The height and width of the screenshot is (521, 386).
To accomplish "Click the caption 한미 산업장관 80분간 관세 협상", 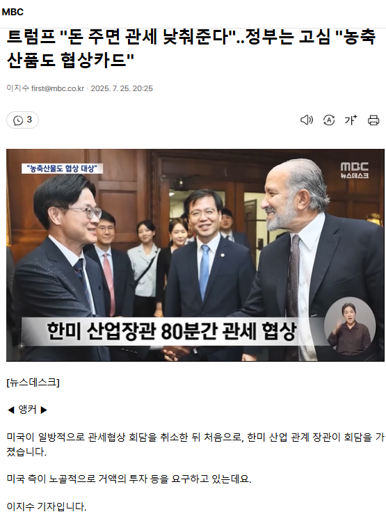I will pyautogui.click(x=171, y=331).
